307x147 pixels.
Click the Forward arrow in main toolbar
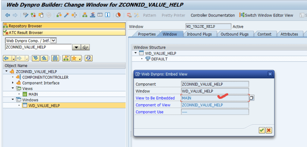[x=15, y=15]
